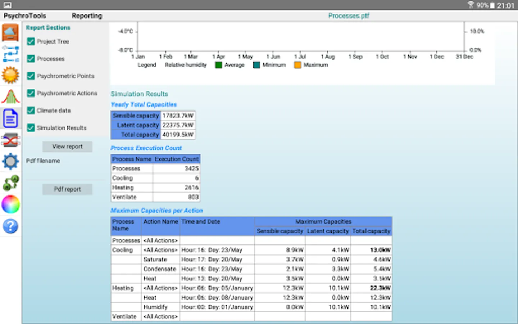518x324 pixels.
Task: Uncheck the Project Tree checkbox
Action: point(31,41)
